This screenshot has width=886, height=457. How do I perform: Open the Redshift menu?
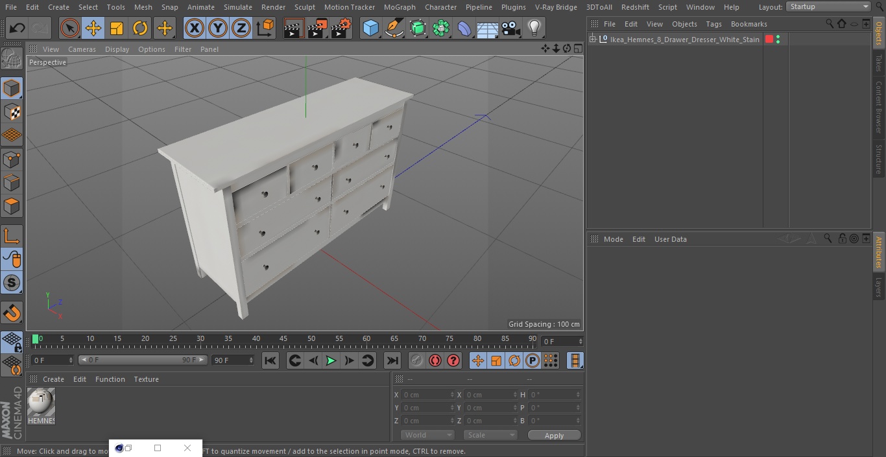click(635, 7)
